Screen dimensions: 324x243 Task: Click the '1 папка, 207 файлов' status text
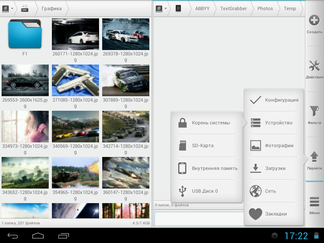[x=21, y=223]
